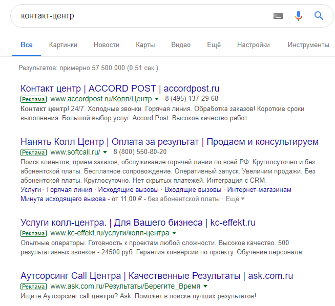Click the www.ask.com.ru/Результаты/Берегите_Время URL text
The height and width of the screenshot is (306, 335).
point(125,286)
